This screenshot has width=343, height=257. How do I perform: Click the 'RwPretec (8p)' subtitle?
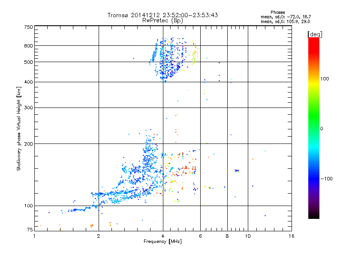point(162,21)
